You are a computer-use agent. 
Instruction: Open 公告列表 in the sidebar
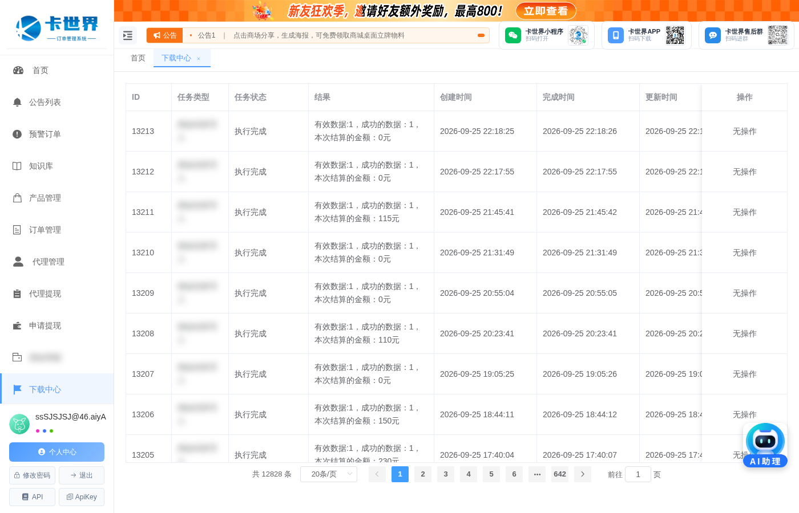point(57,102)
